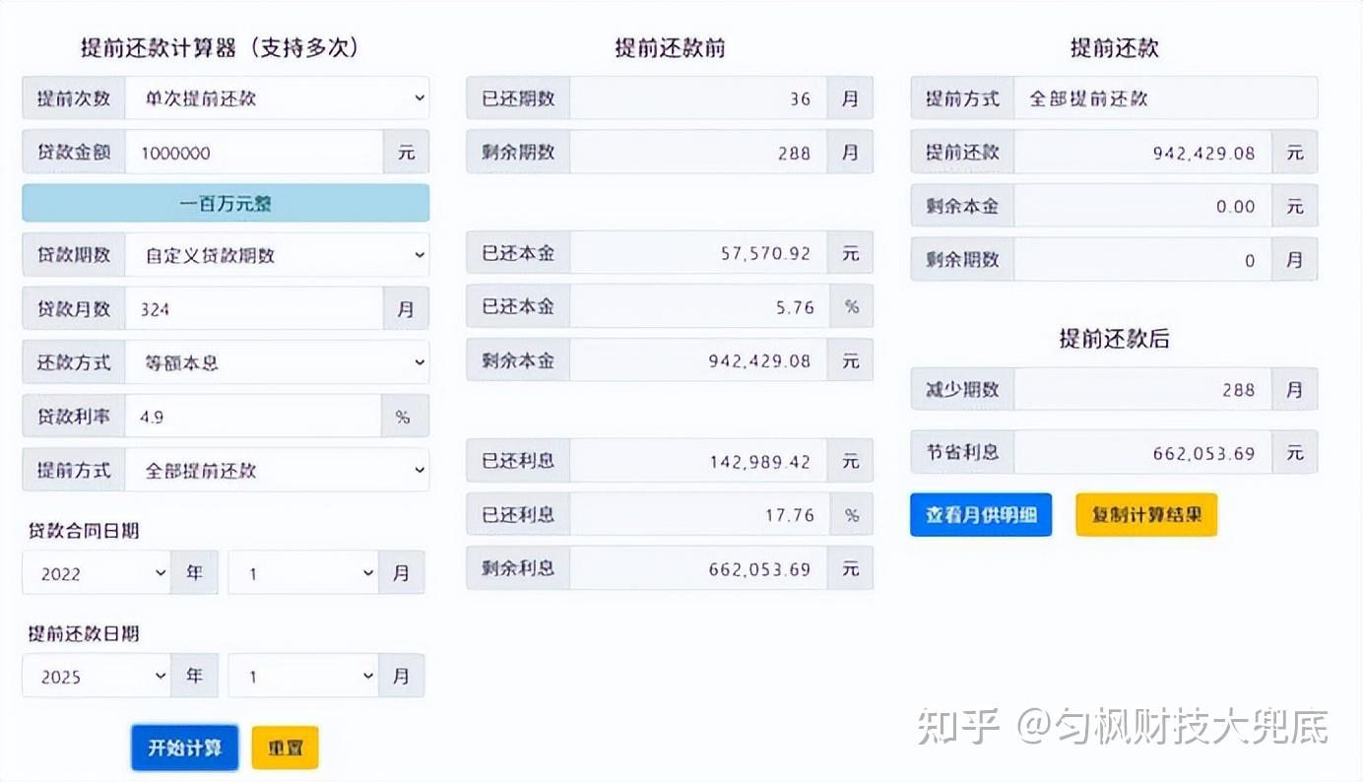Click the 贷款金额 input field with 1000000
Viewport: 1363px width, 782px height.
(254, 153)
